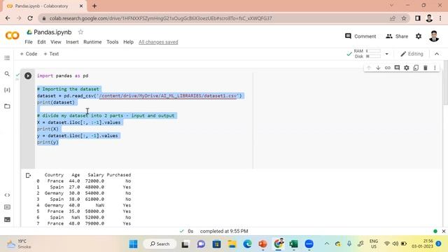
Task: Open the Files folder icon in sidebar
Action: 7,106
